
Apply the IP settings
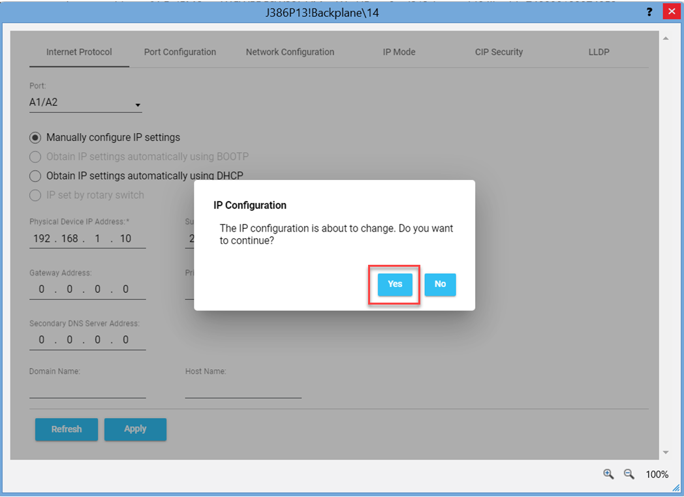pos(135,429)
